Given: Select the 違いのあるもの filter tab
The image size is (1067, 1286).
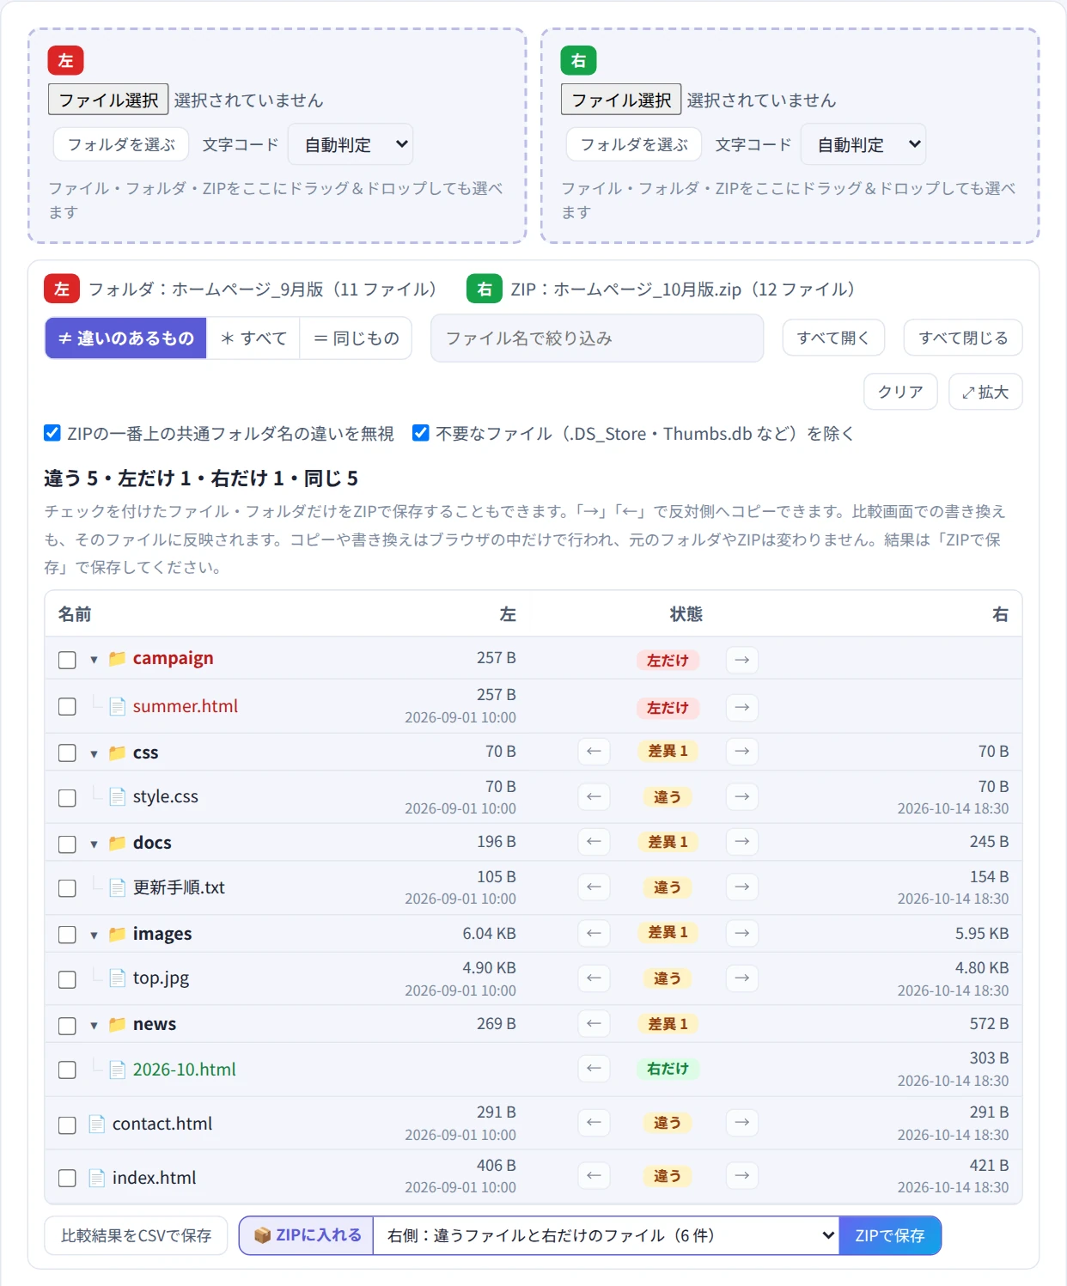Looking at the screenshot, I should pos(126,338).
